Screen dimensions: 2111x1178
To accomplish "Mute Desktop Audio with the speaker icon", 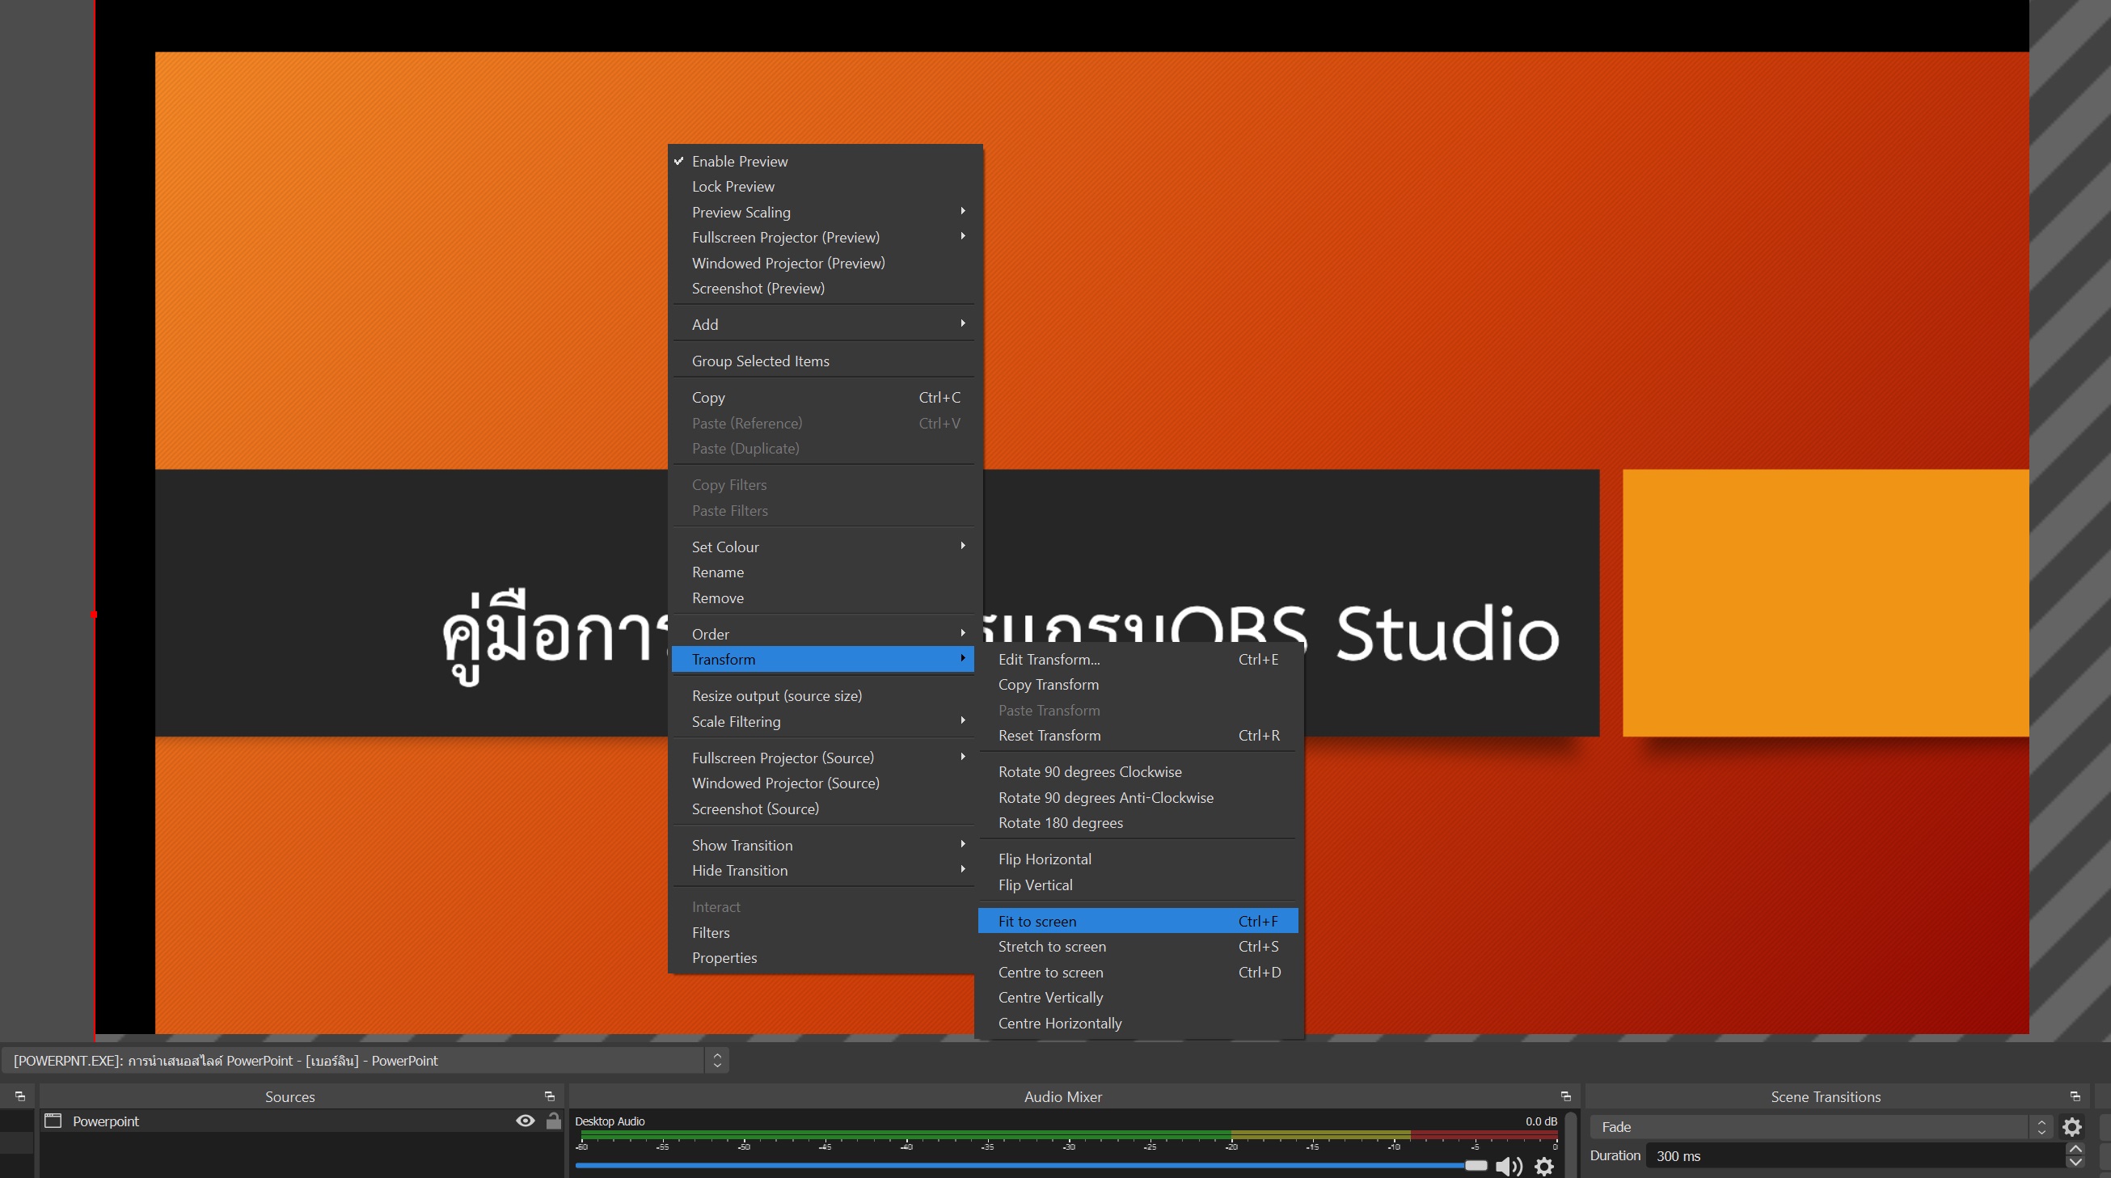I will (x=1509, y=1166).
